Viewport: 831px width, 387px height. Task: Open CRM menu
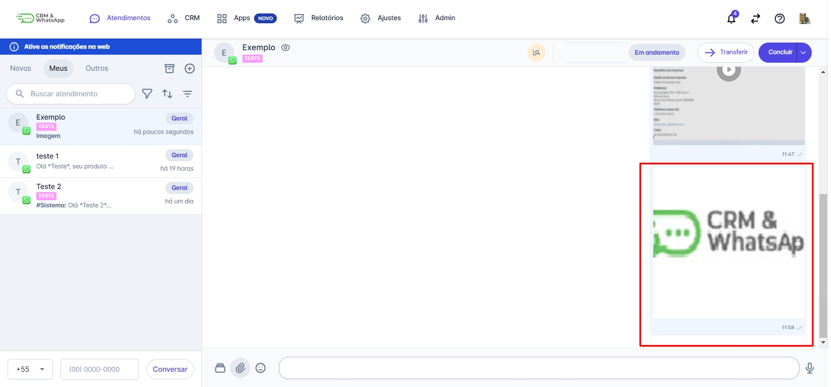[x=184, y=18]
